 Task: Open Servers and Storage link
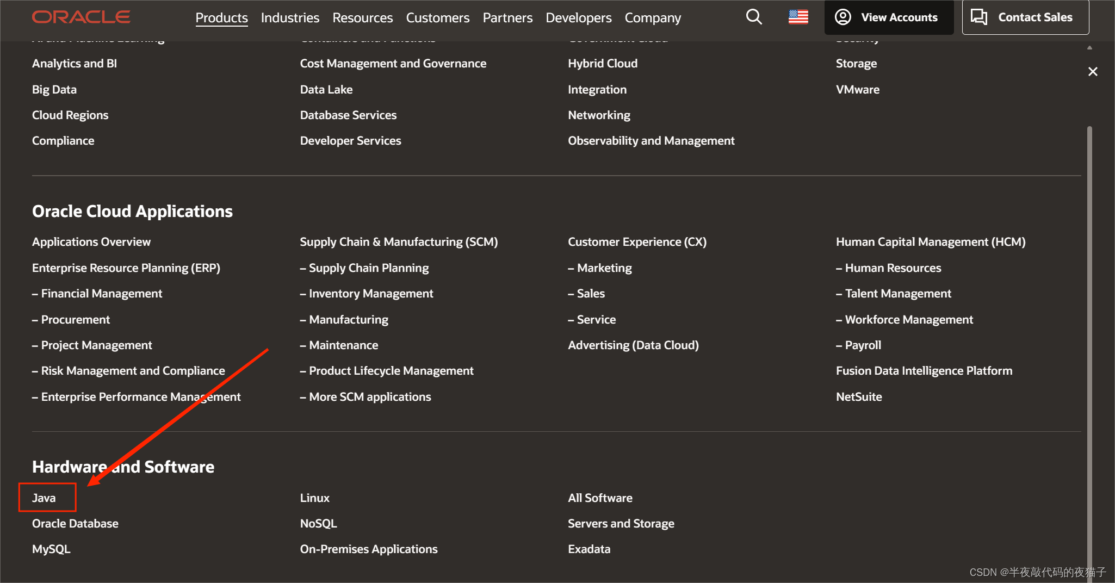coord(621,523)
